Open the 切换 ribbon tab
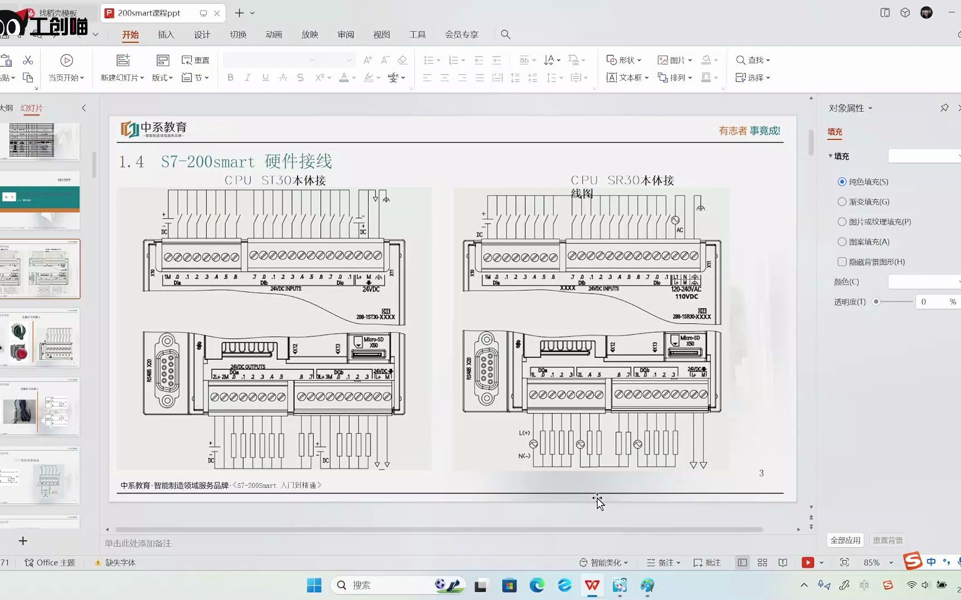 [x=238, y=34]
